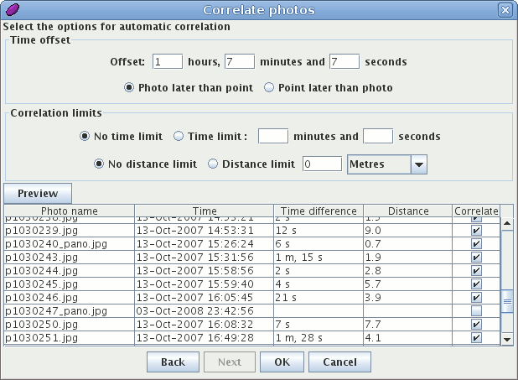Screen dimensions: 518x380
Task: Select 'Photo later than point' option
Action: (x=130, y=87)
